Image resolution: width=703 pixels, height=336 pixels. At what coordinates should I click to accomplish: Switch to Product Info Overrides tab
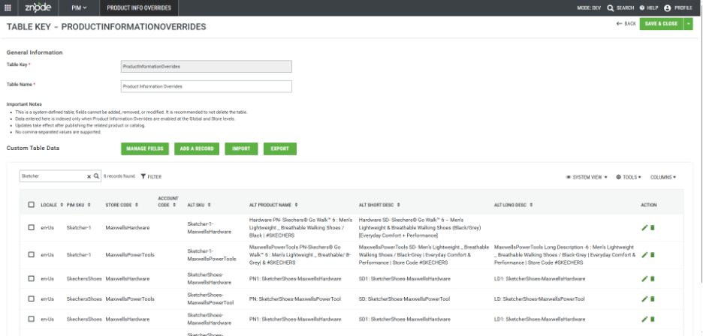[x=138, y=7]
